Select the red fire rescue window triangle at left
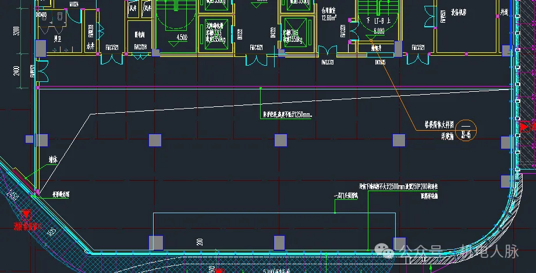This screenshot has height=273, width=536. click(x=25, y=214)
